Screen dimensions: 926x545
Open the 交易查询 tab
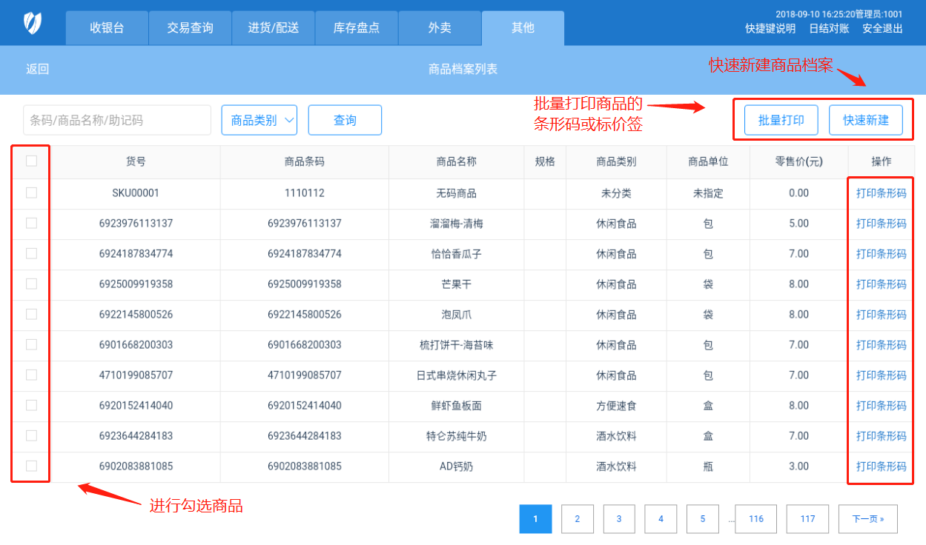click(x=190, y=28)
